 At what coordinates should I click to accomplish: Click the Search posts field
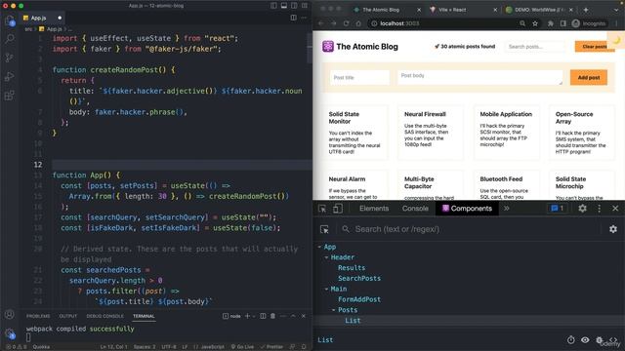tap(535, 47)
